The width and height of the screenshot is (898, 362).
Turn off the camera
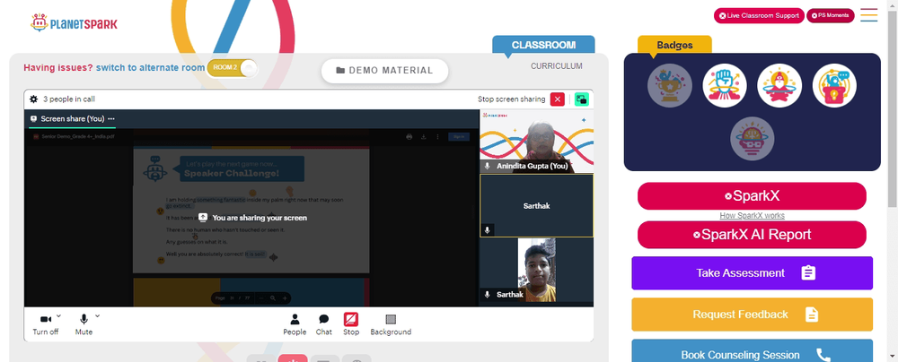pyautogui.click(x=45, y=324)
